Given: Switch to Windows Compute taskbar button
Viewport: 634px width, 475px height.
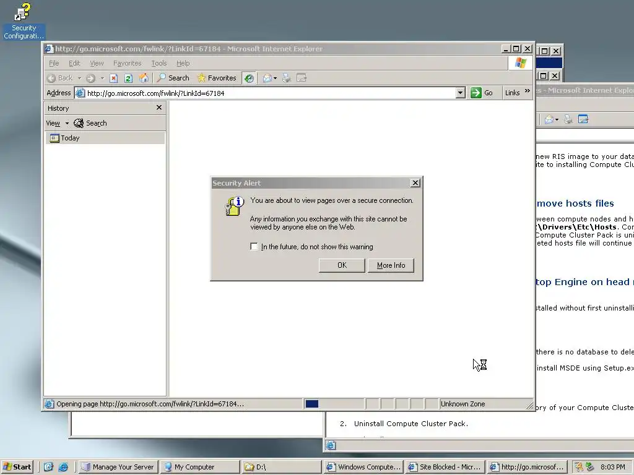Looking at the screenshot, I should pyautogui.click(x=363, y=467).
